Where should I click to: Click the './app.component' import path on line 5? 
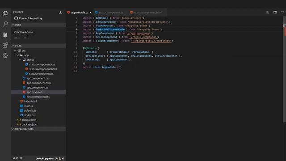tap(139, 33)
